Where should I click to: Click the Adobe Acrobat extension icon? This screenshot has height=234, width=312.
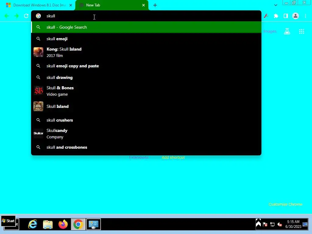pyautogui.click(x=266, y=16)
